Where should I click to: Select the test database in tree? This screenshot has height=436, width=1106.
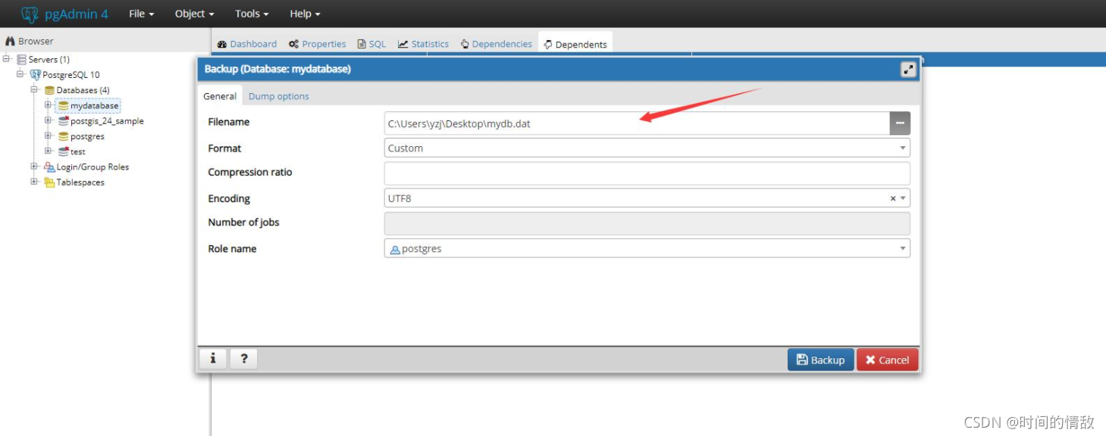tap(78, 151)
